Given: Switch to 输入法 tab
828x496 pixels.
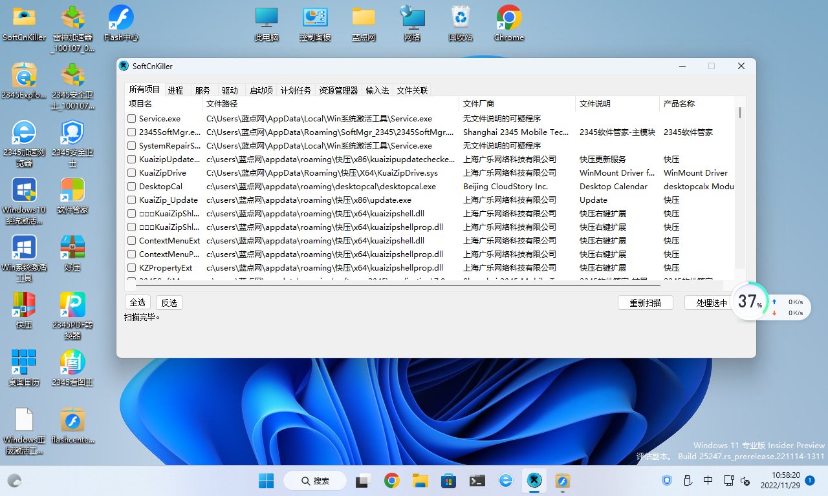Looking at the screenshot, I should pos(377,90).
